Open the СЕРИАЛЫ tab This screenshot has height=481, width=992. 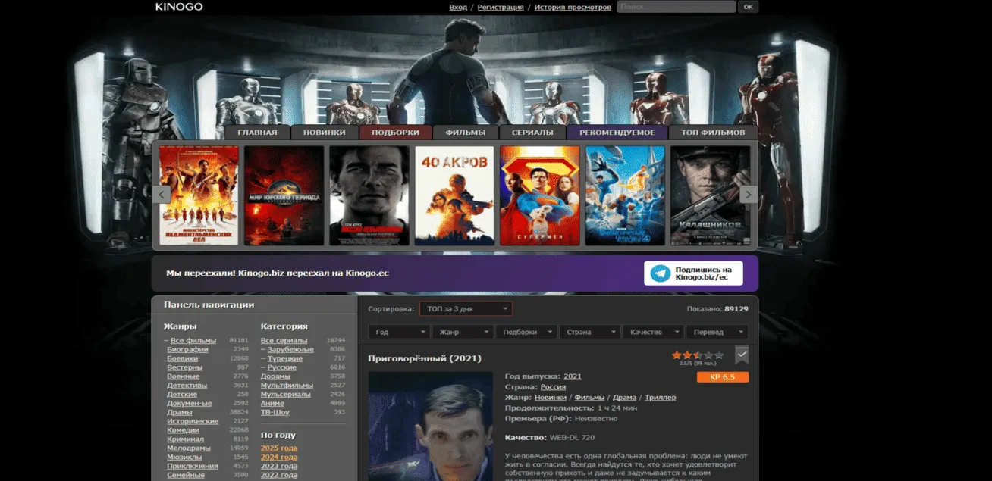pos(532,133)
